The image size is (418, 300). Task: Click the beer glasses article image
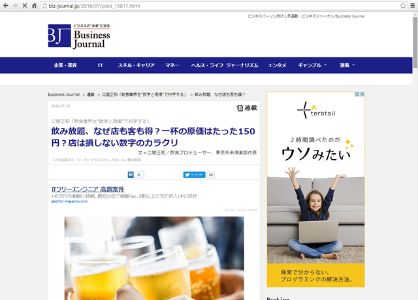point(153,258)
